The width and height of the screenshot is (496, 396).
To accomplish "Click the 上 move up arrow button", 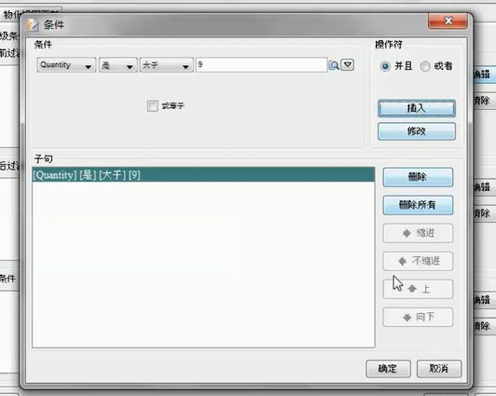I will point(418,289).
